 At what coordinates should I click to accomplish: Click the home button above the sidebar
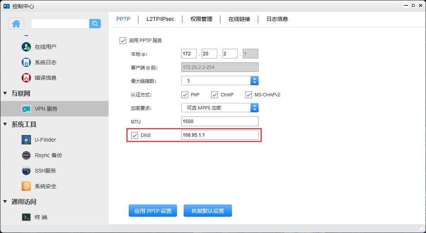pyautogui.click(x=16, y=24)
